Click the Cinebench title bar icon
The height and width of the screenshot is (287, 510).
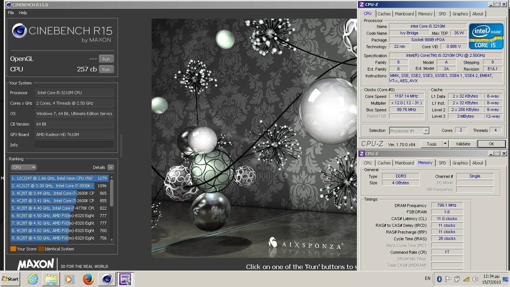(x=9, y=4)
